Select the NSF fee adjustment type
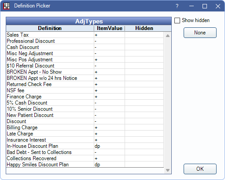 (85, 90)
